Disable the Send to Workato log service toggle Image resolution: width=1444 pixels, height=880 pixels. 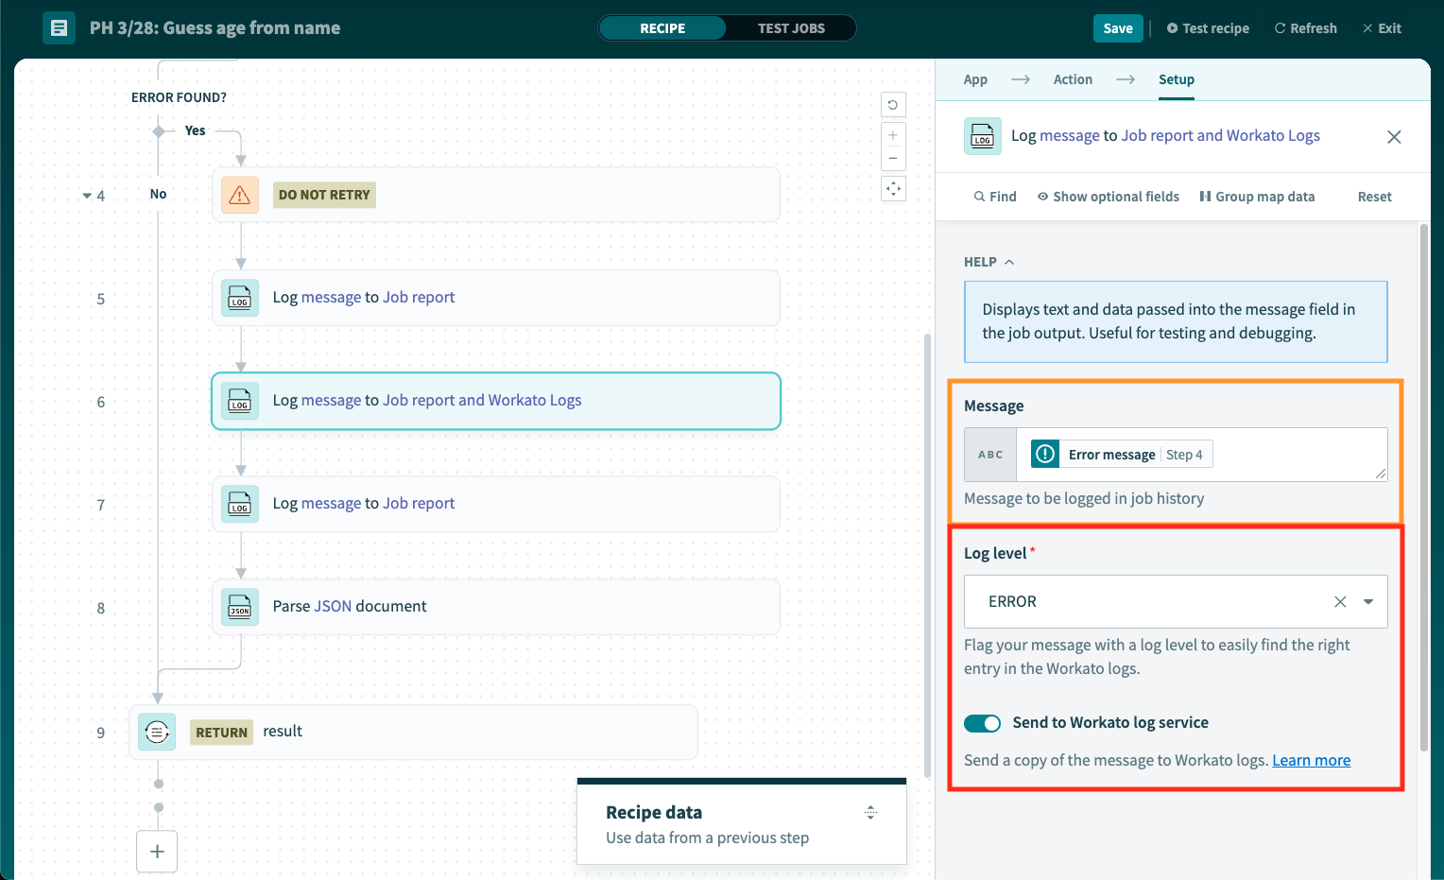(982, 722)
